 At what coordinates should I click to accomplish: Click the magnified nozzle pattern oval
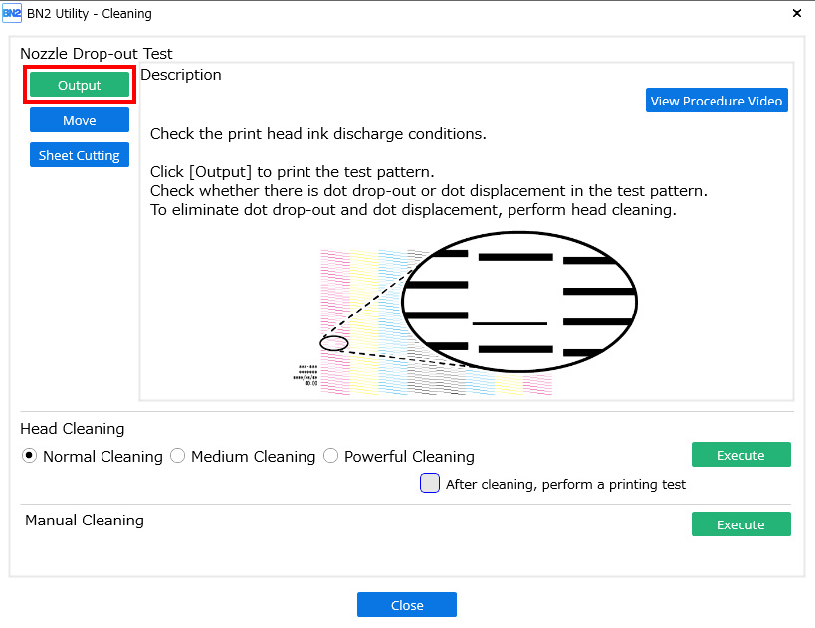point(518,300)
